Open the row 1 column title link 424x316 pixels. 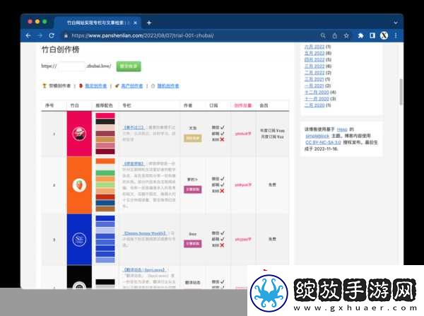[x=134, y=127]
